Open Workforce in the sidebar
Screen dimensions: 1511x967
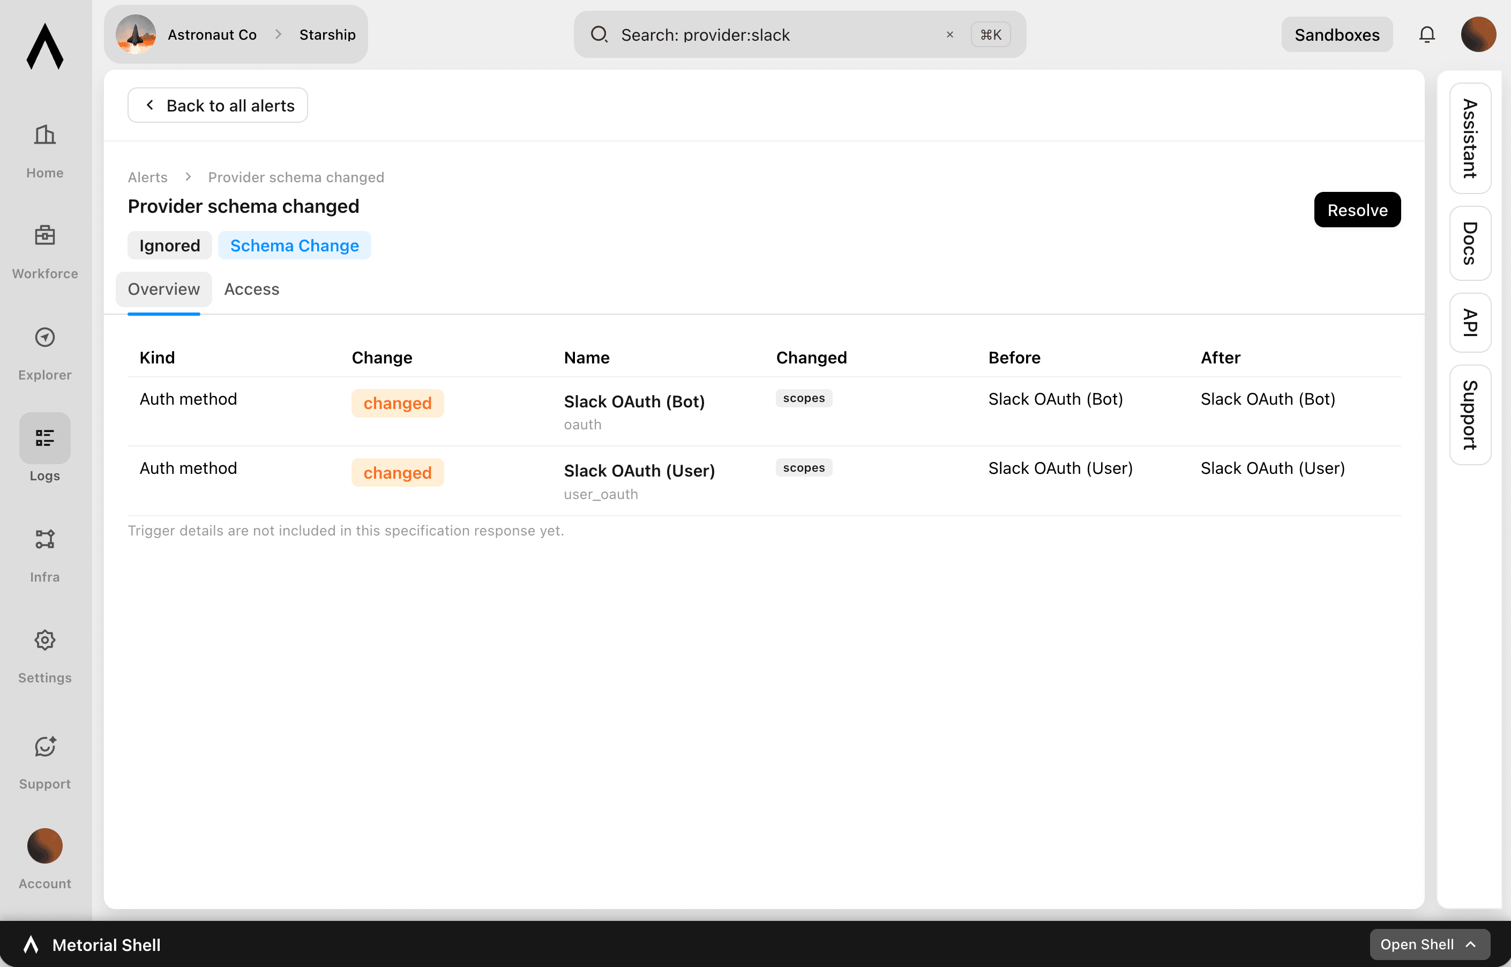point(44,252)
